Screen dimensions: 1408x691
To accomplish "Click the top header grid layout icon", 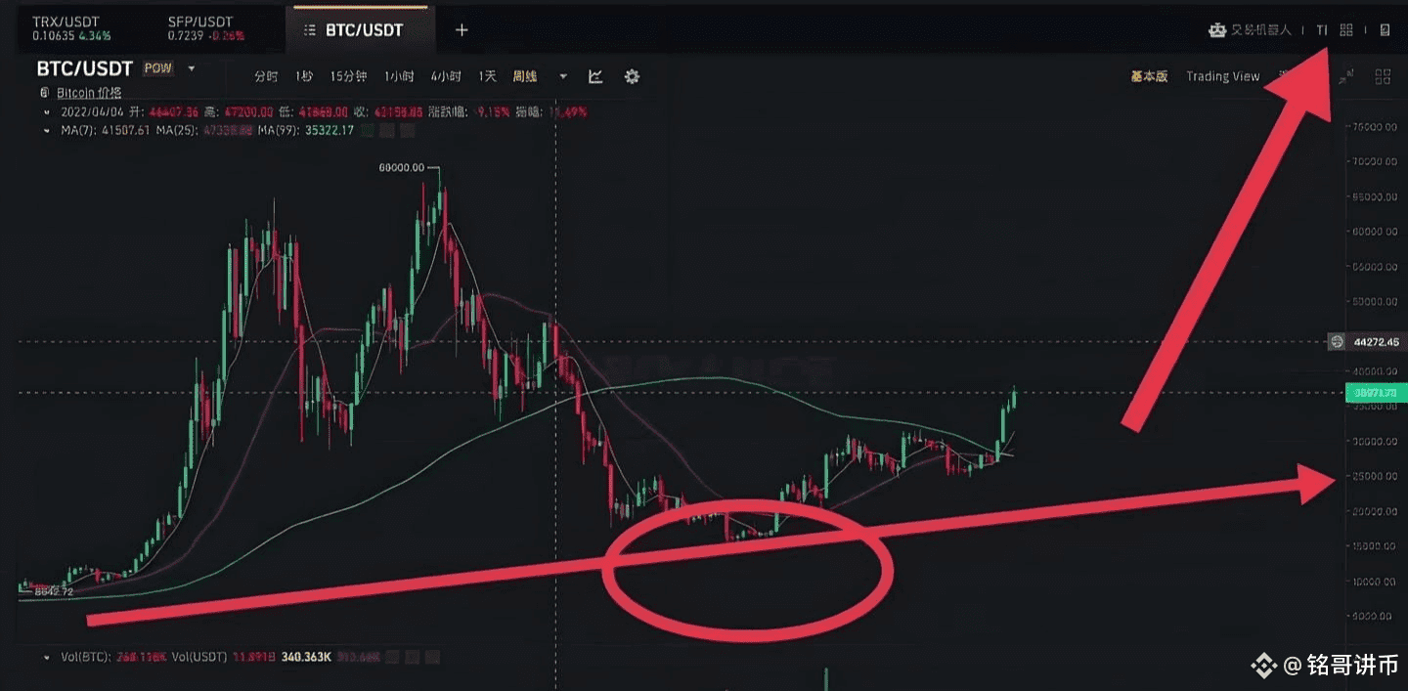I will [x=1346, y=30].
